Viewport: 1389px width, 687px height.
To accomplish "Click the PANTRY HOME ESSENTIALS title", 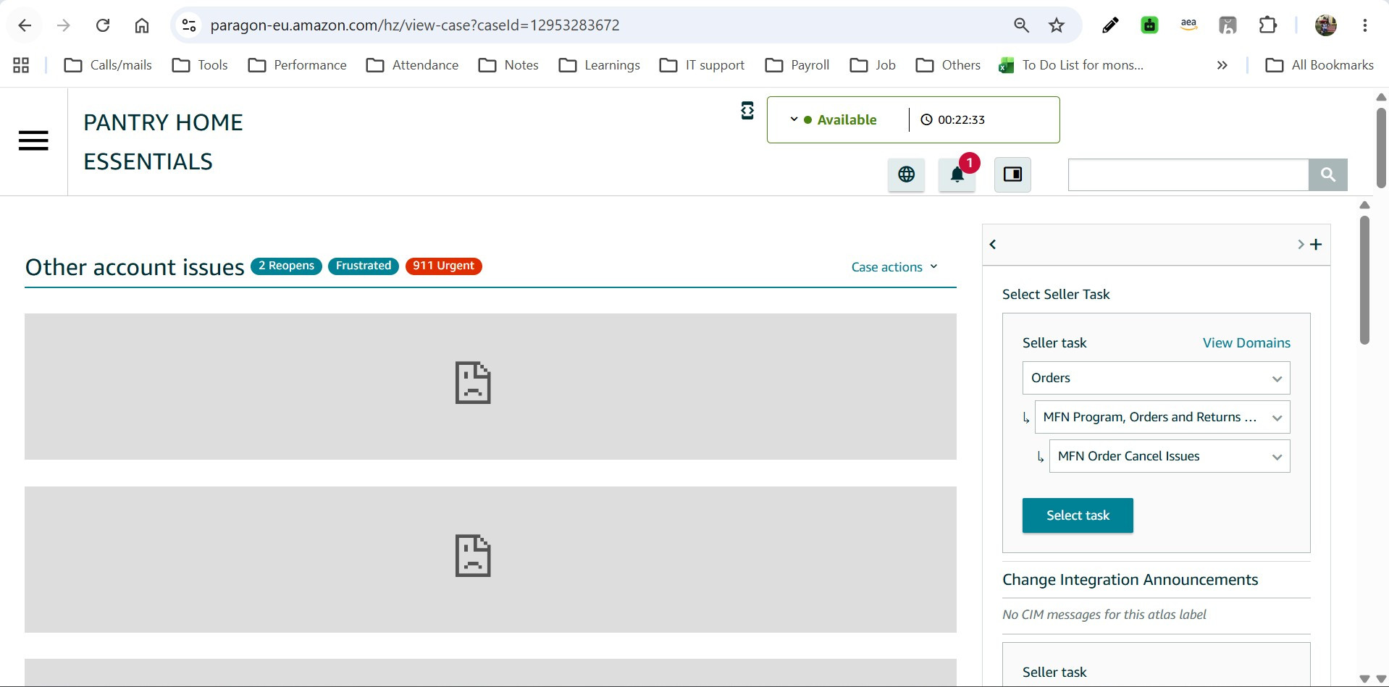I will click(x=163, y=142).
